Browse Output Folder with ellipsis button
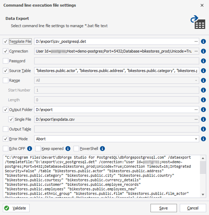This screenshot has height=215, width=209. [196, 110]
